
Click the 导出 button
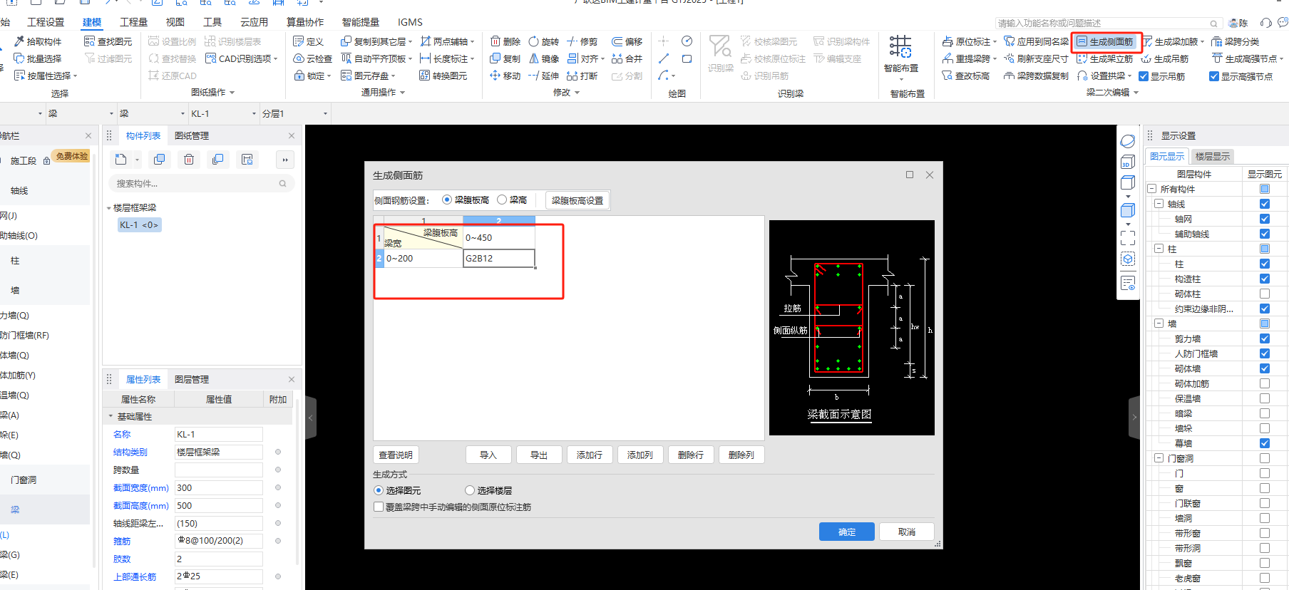pos(538,455)
